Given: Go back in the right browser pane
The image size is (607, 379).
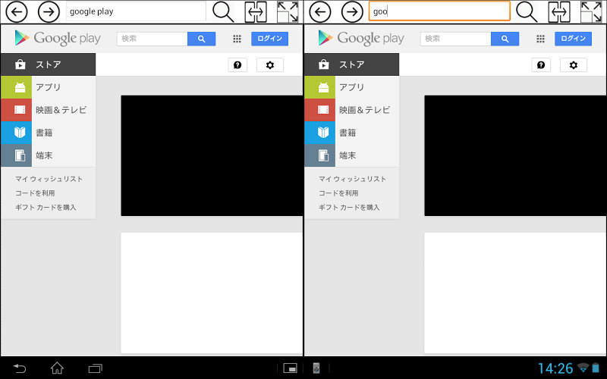Looking at the screenshot, I should 319,12.
